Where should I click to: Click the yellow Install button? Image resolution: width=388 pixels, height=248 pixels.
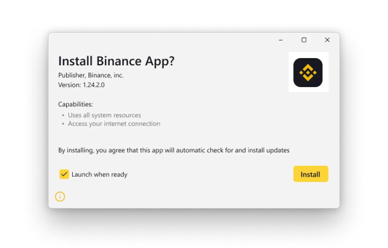pyautogui.click(x=311, y=174)
